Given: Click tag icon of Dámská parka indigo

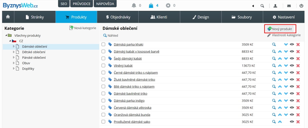Looking at the screenshot, I should (110, 101).
